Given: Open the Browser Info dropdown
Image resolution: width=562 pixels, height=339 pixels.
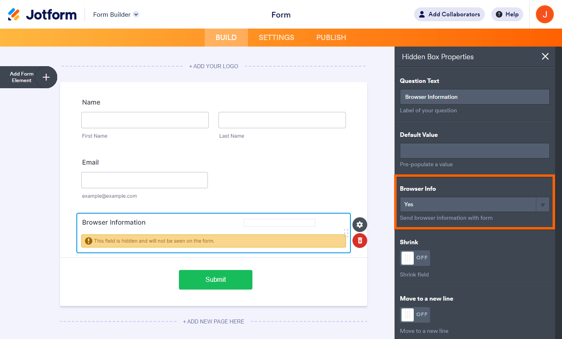Looking at the screenshot, I should pos(475,204).
